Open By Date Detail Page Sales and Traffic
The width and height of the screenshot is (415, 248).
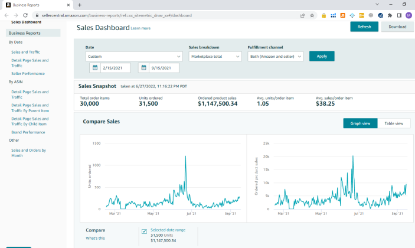[x=30, y=63]
